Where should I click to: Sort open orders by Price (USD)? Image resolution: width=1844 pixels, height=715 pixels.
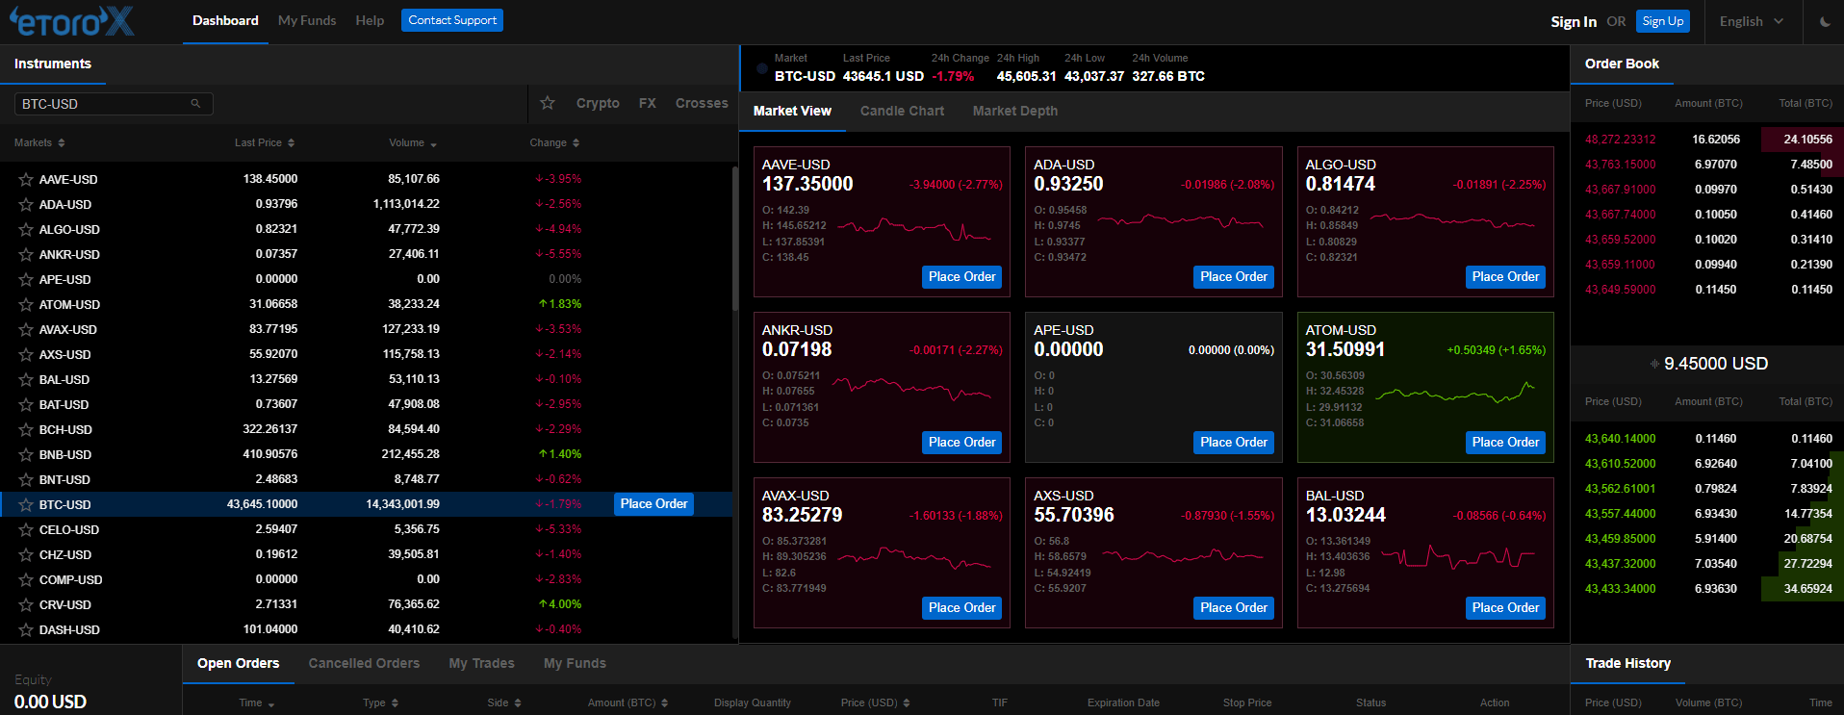click(875, 702)
